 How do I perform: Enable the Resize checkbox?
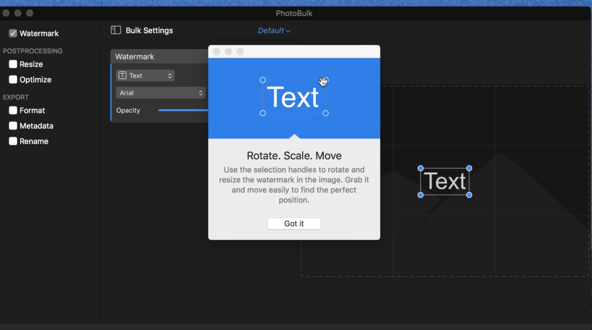(13, 64)
